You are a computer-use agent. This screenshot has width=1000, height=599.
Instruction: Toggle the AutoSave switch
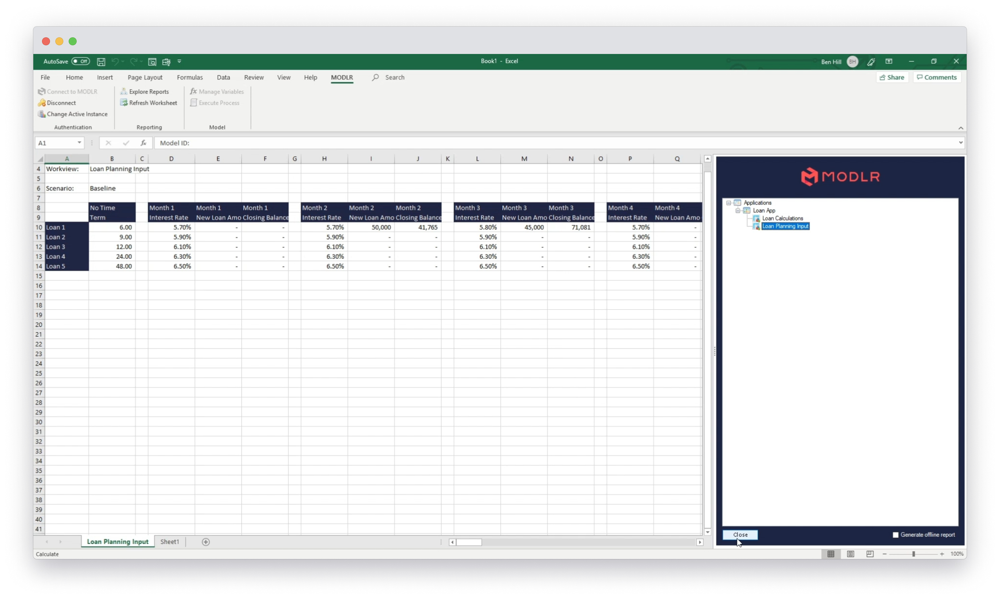click(x=81, y=61)
